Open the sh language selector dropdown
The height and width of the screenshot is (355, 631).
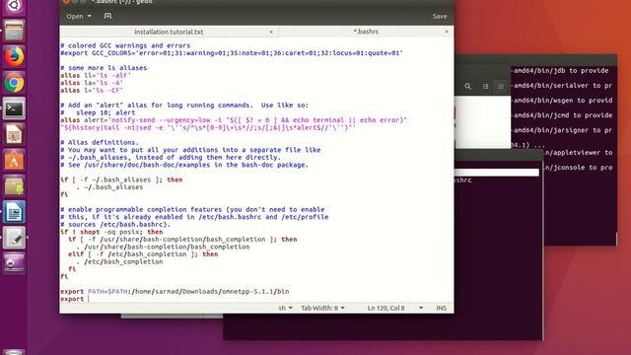(x=285, y=308)
